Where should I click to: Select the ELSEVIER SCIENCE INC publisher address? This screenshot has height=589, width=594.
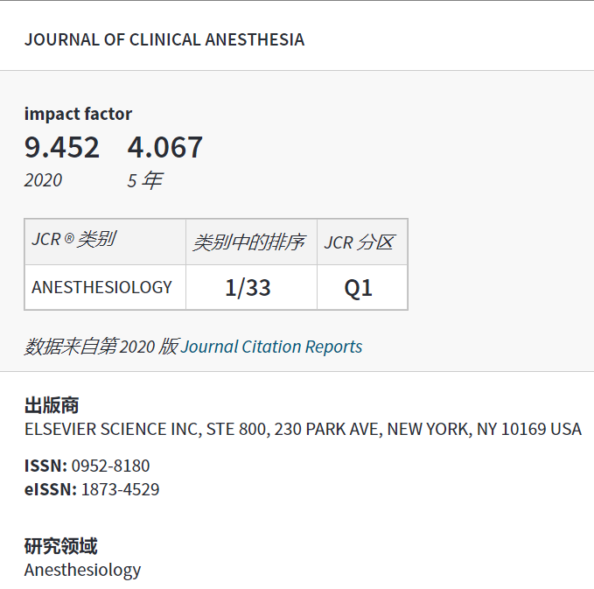[303, 430]
